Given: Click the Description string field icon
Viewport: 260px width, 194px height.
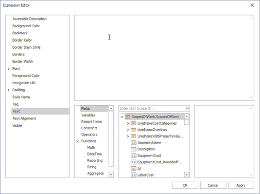Looking at the screenshot, I should pyautogui.click(x=133, y=149).
